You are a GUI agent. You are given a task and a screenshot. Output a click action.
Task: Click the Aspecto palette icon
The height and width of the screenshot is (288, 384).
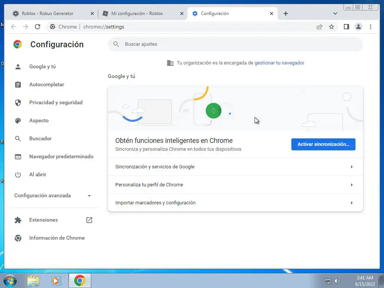tap(18, 120)
